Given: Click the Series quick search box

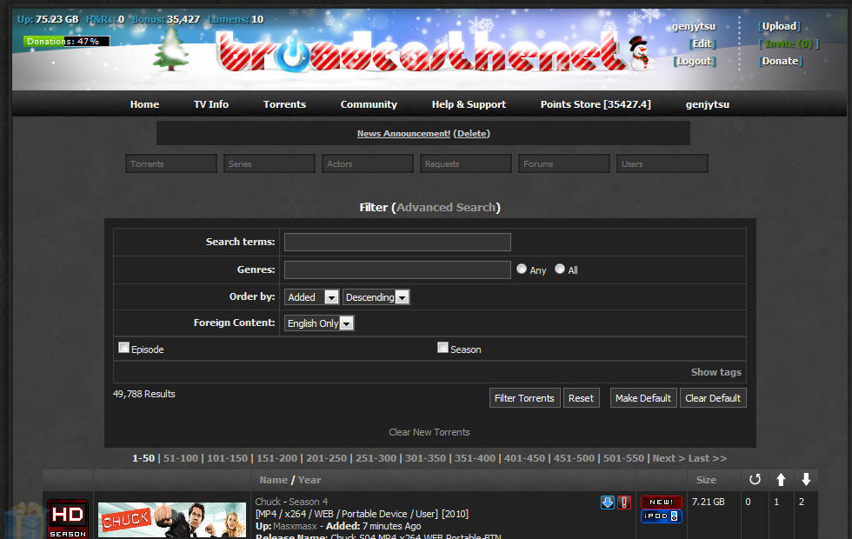Looking at the screenshot, I should pyautogui.click(x=270, y=163).
